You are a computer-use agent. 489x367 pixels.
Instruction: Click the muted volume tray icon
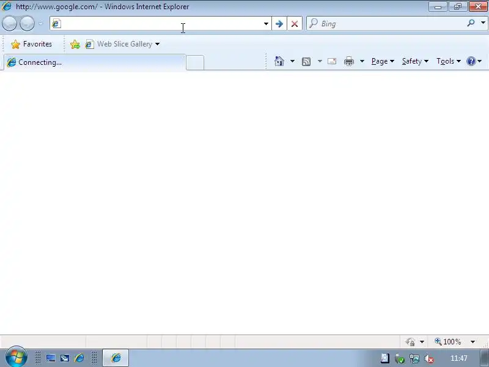coord(430,358)
